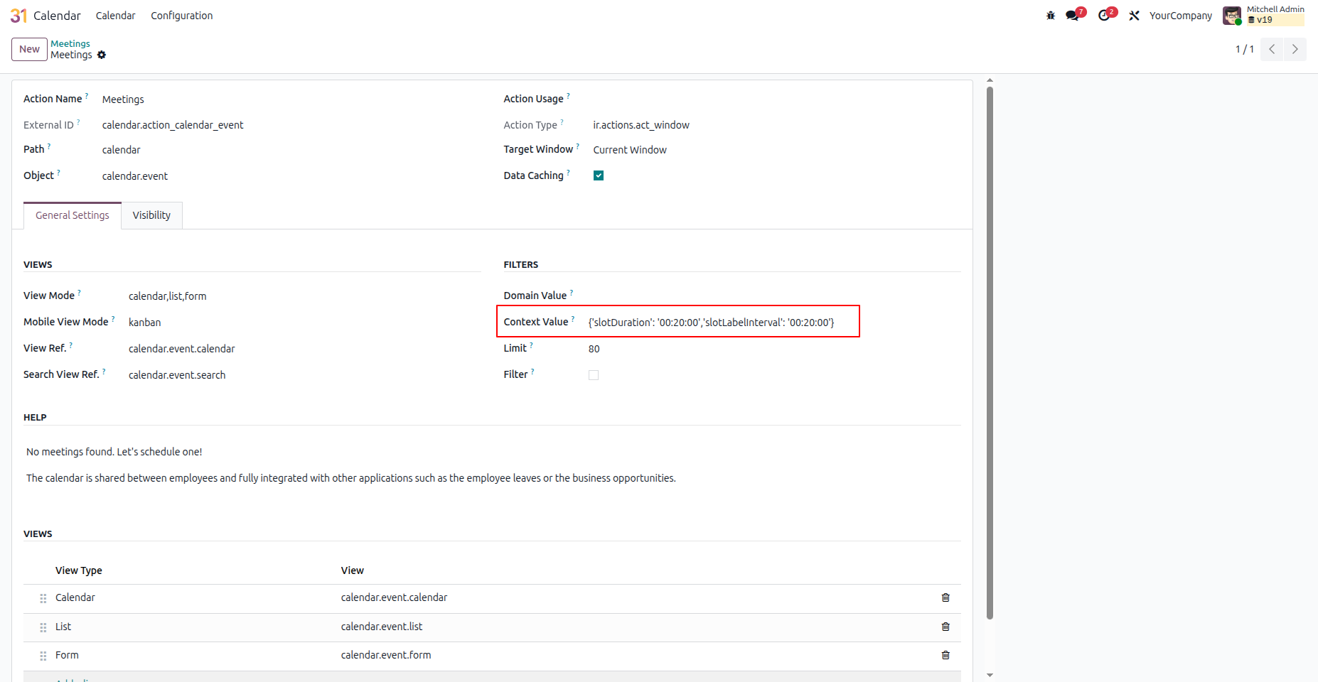Viewport: 1318px width, 682px height.
Task: Select the Calendar view type cell
Action: (75, 597)
